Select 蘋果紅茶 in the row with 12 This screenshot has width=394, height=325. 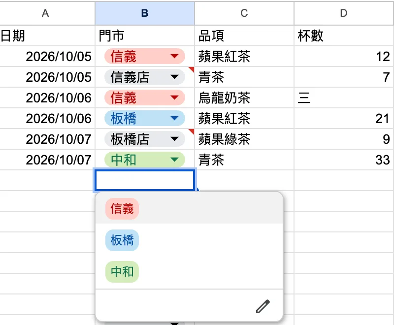click(x=244, y=56)
